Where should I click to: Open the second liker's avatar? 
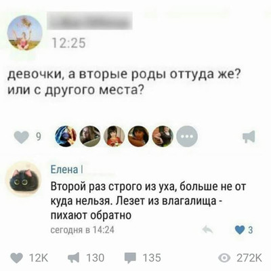point(90,137)
